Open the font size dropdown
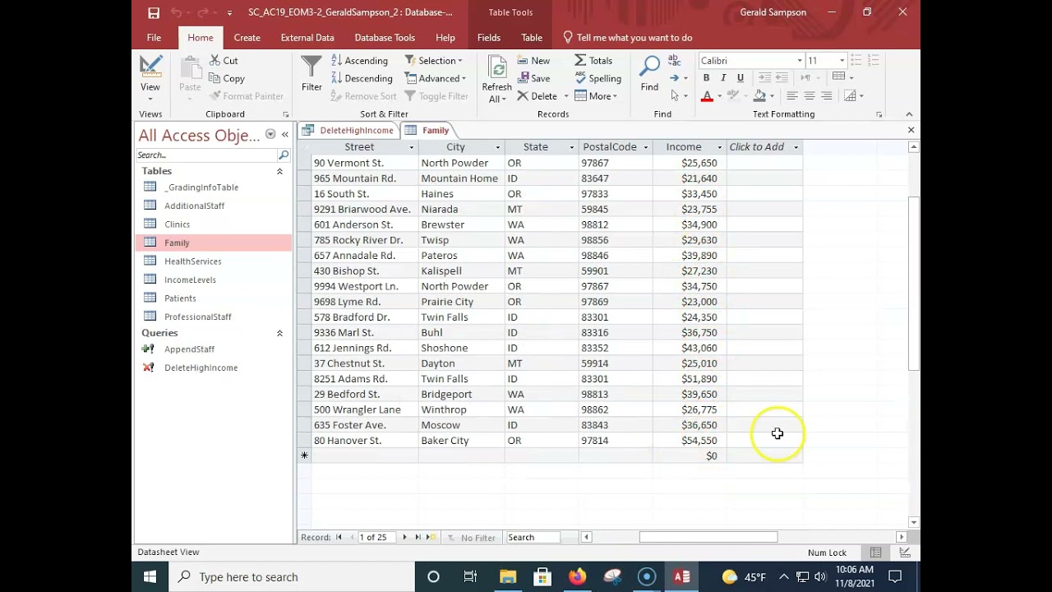The image size is (1052, 592). (842, 61)
